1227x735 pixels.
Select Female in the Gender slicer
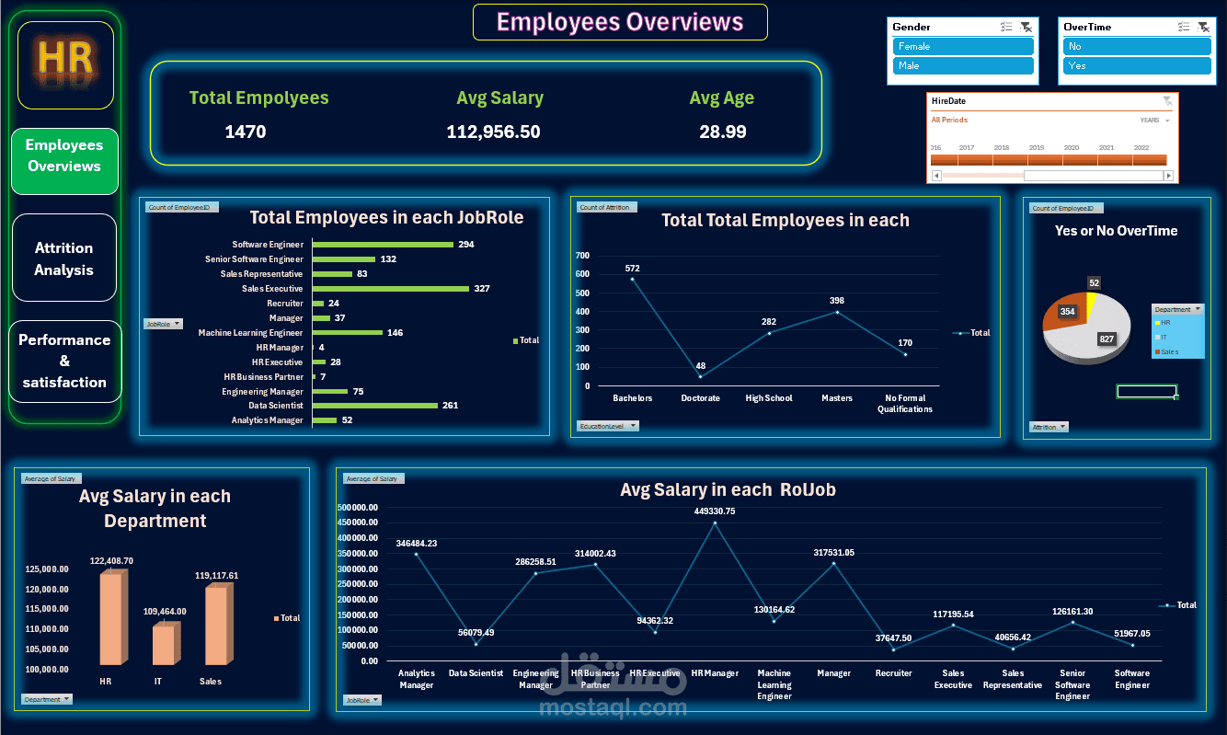pos(963,46)
